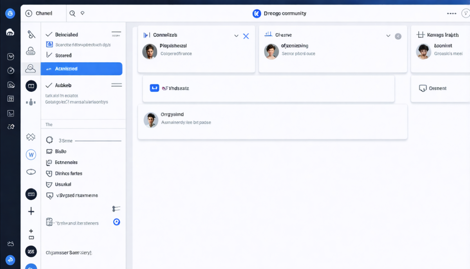Open the three-dot menu in top bar

(452, 13)
